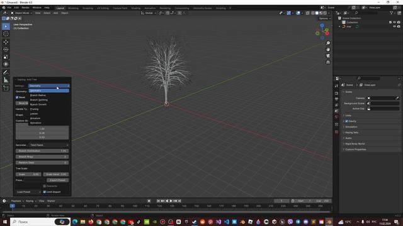Choose Armature from settings list

[48, 119]
